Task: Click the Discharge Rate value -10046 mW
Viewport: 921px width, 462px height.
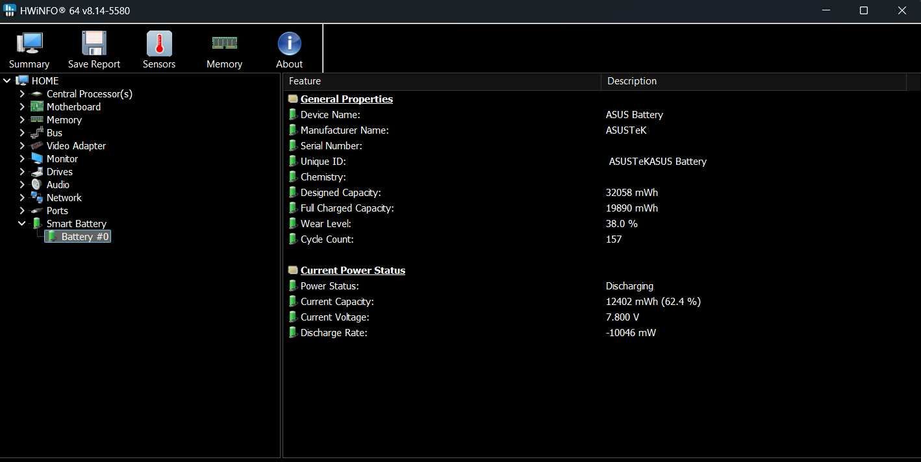Action: 631,332
